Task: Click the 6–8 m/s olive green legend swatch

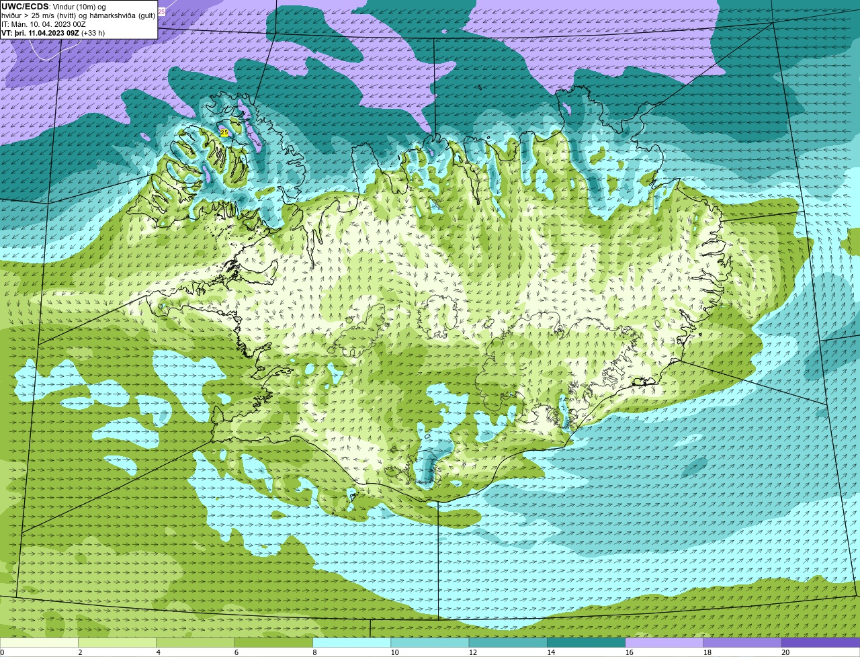Action: (273, 642)
